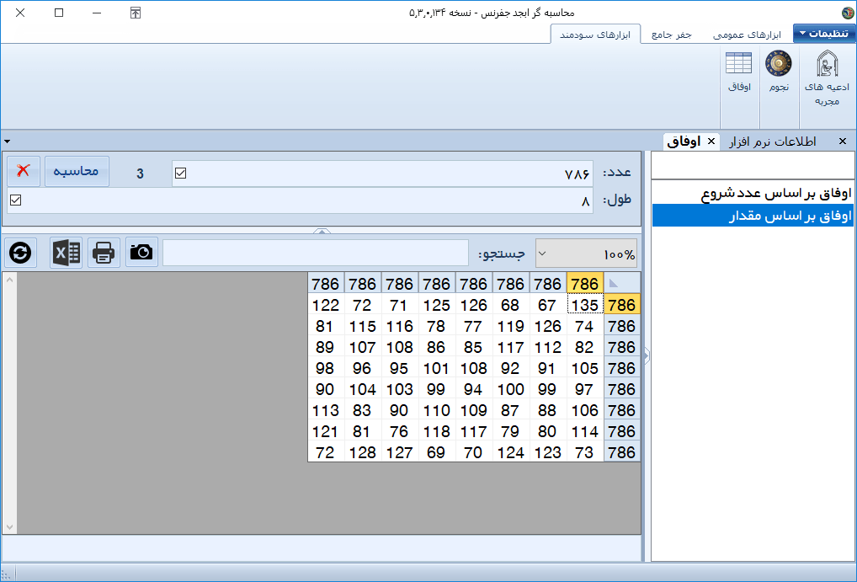
Task: Select grid cell with value 119
Action: click(x=510, y=326)
